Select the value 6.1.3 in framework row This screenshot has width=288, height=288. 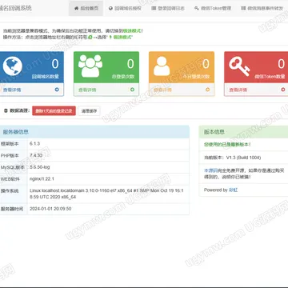tap(34, 143)
